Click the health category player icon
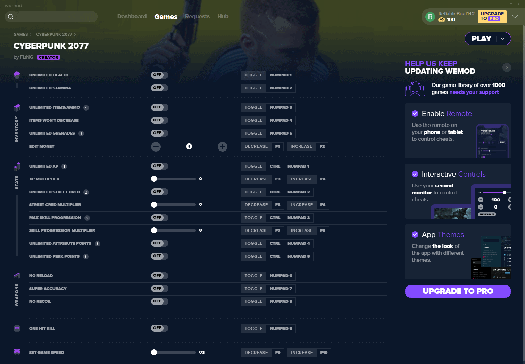This screenshot has width=525, height=364. 17,75
